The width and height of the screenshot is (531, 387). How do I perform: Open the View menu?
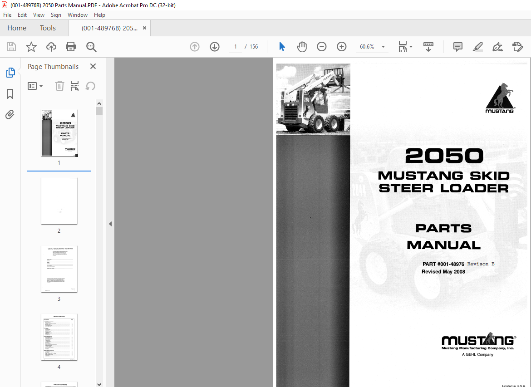click(39, 15)
